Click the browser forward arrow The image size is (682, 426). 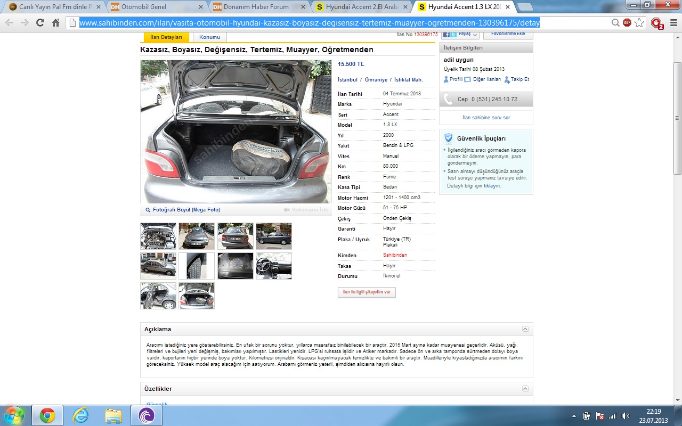pos(25,23)
